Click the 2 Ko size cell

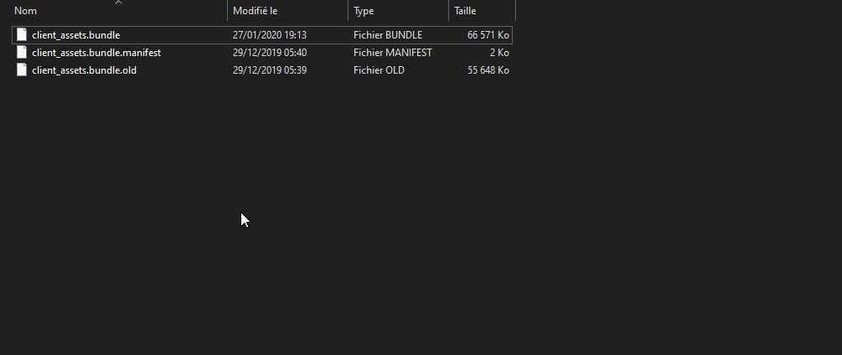(499, 53)
